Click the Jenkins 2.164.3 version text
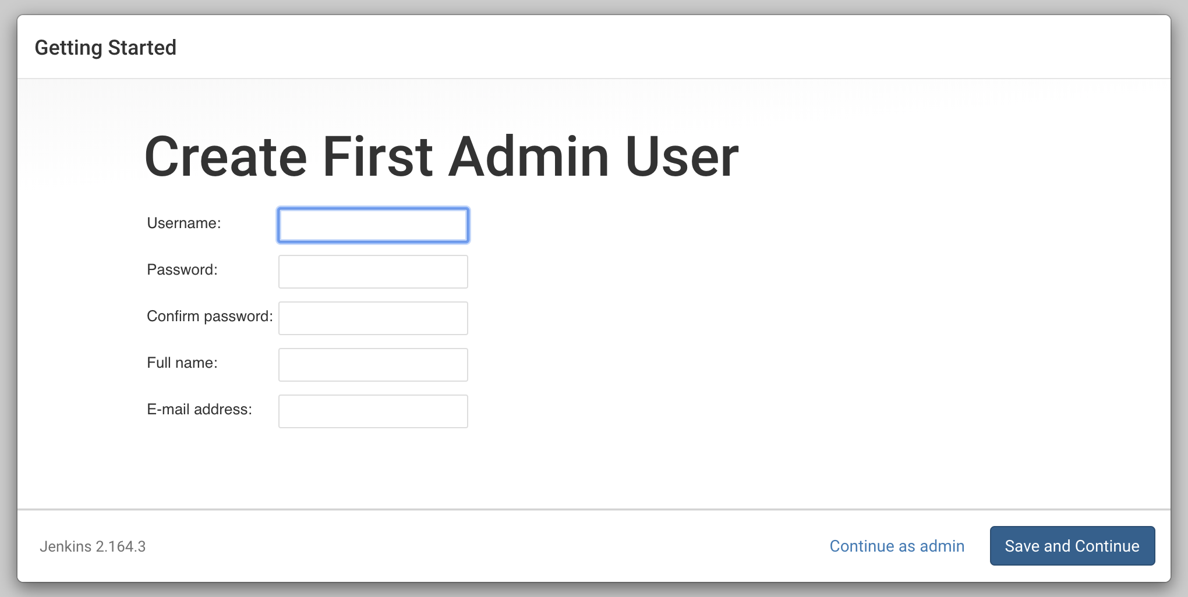This screenshot has width=1188, height=597. 93,546
